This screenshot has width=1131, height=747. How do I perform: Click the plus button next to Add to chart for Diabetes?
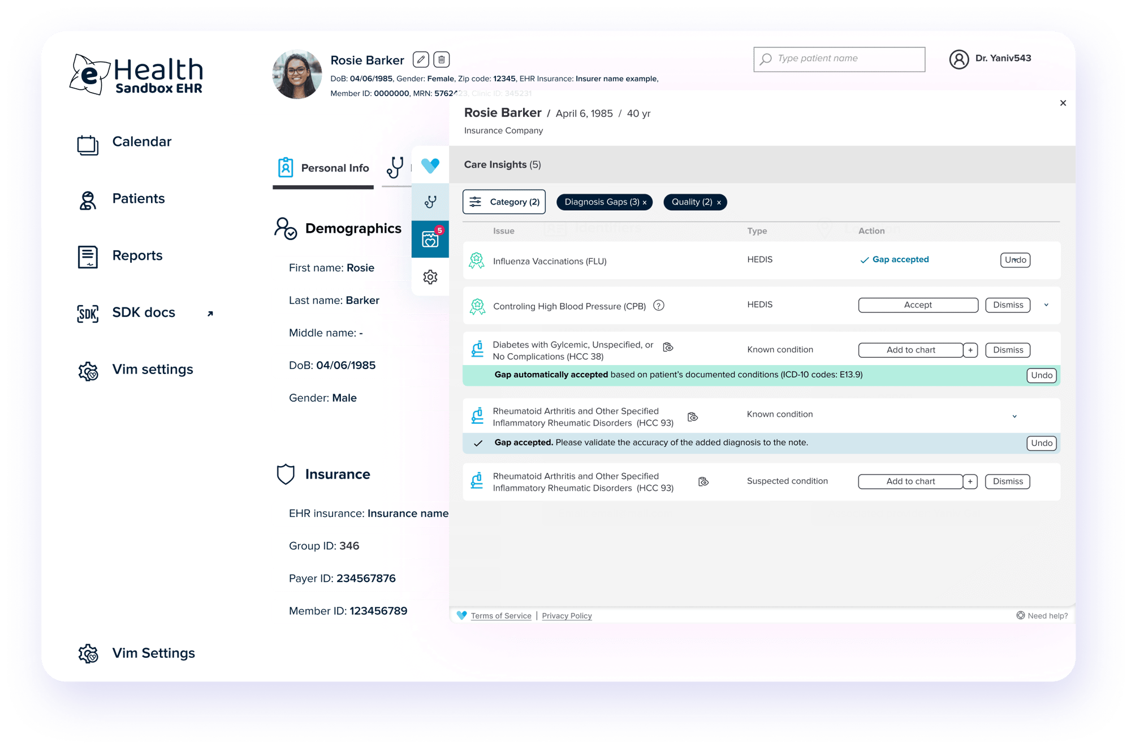pos(970,350)
